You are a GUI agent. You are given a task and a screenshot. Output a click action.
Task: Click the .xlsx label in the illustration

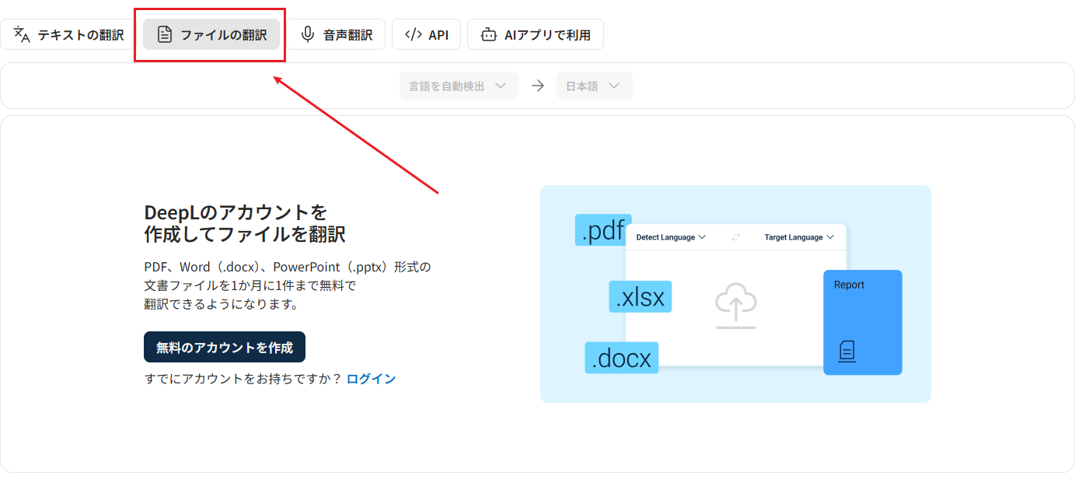[640, 297]
